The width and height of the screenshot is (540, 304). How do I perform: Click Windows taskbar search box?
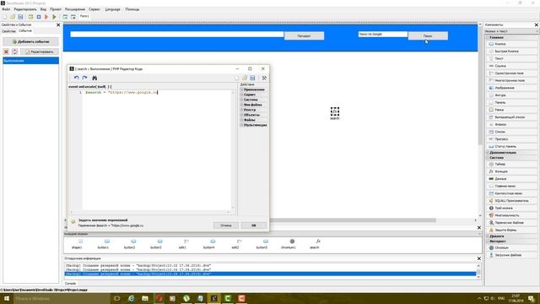pos(62,298)
